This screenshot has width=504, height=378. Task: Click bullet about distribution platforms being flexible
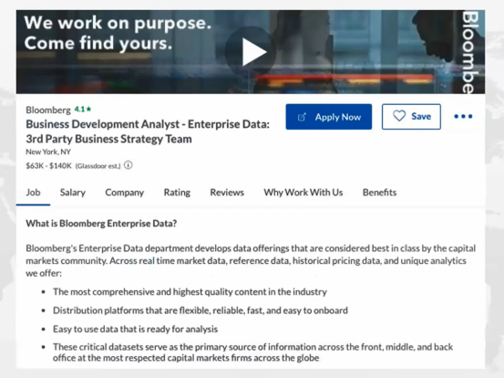[201, 310]
